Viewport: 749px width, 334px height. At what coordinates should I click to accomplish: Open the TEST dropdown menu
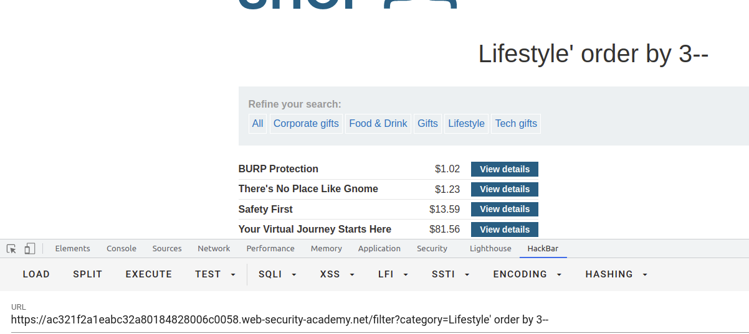pyautogui.click(x=215, y=274)
